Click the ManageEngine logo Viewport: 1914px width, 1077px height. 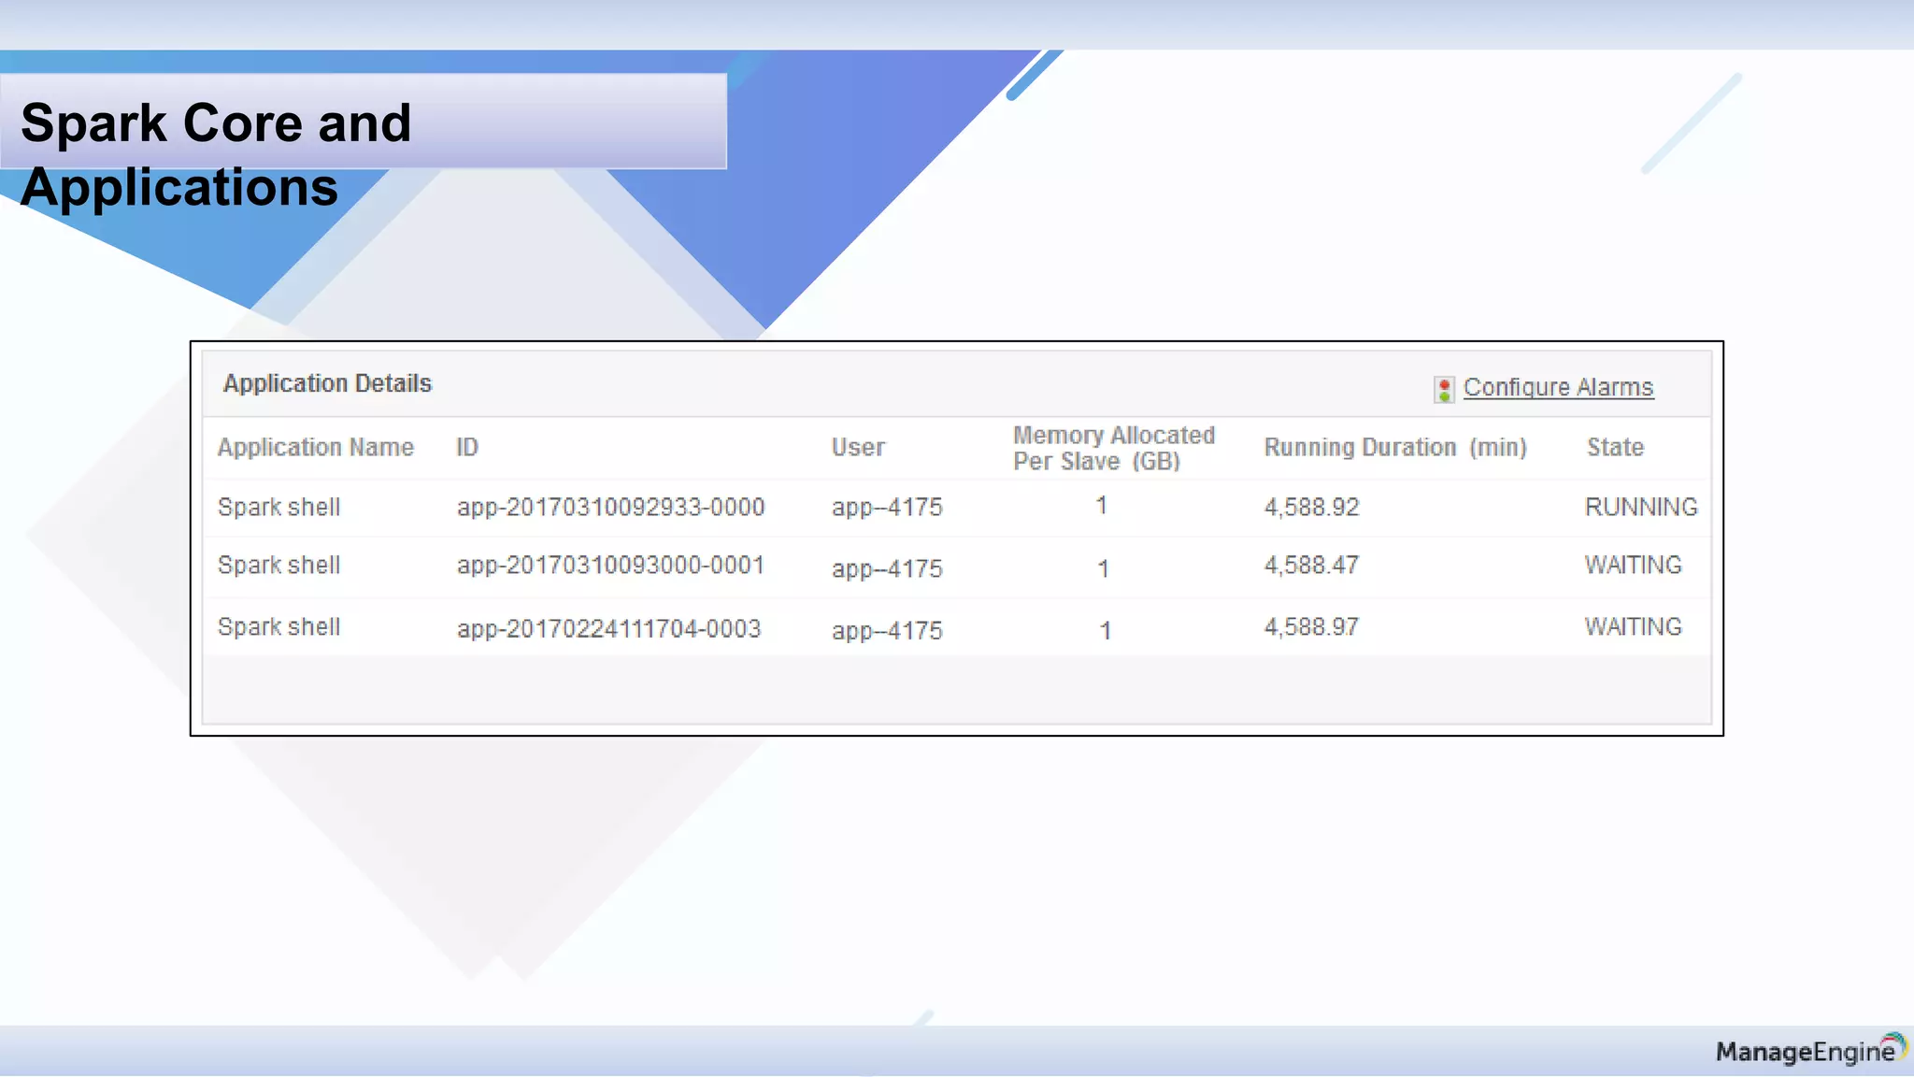click(x=1811, y=1050)
